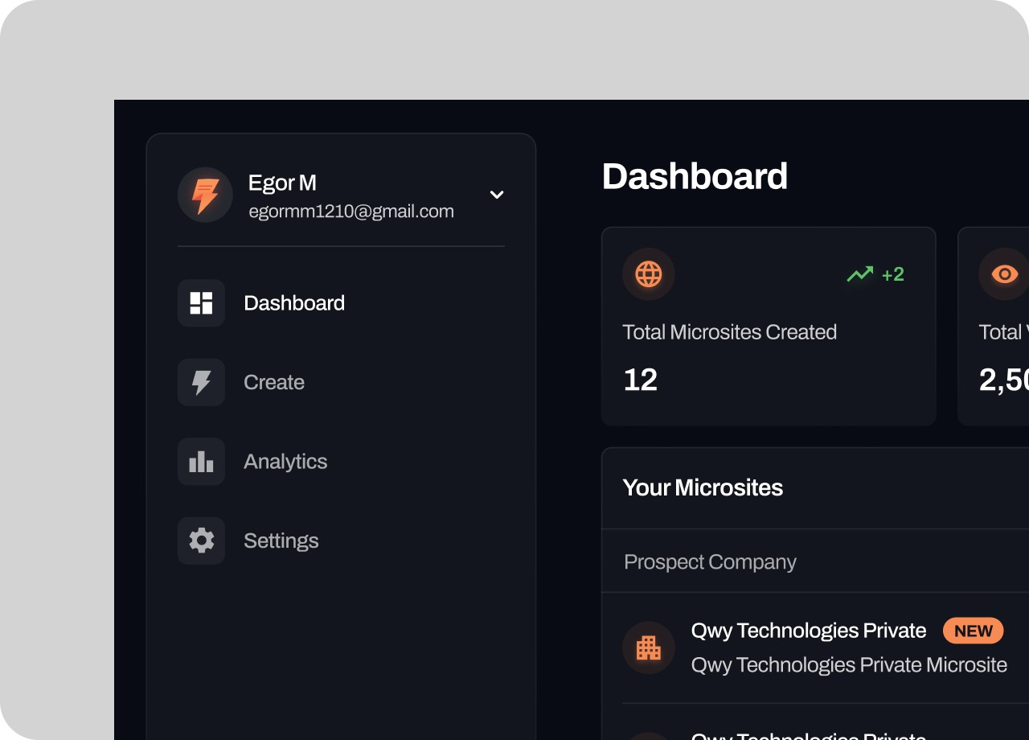Viewport: 1029px width, 740px height.
Task: Click the egormm1210@gmail.com email text
Action: pyautogui.click(x=351, y=212)
